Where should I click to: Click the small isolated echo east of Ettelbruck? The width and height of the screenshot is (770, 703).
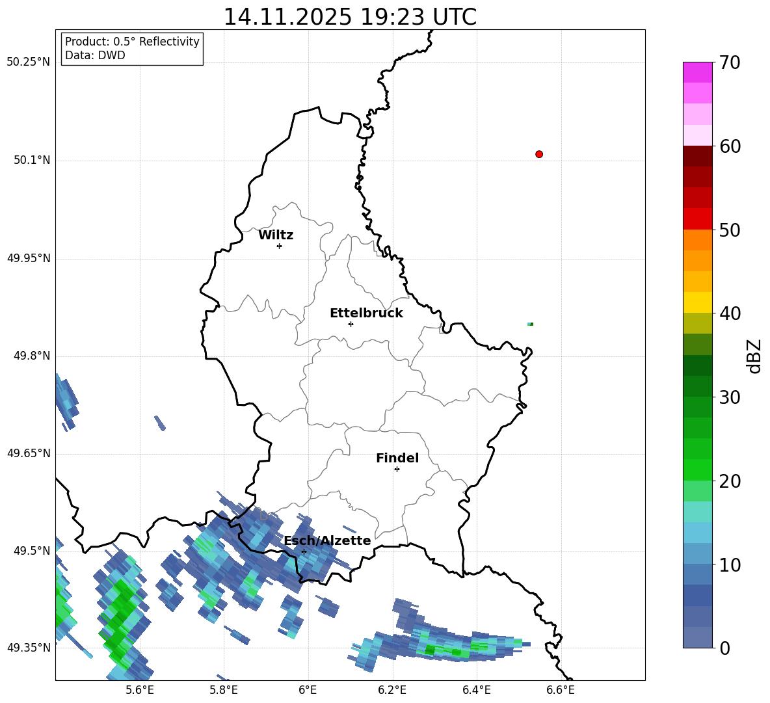tap(531, 324)
